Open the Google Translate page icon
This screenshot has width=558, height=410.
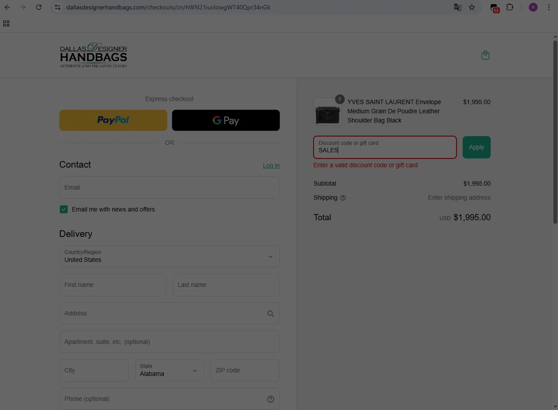pos(458,7)
